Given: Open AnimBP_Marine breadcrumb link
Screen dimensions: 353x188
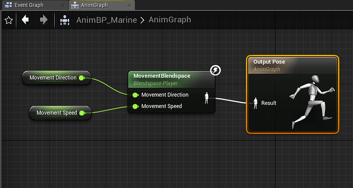Looking at the screenshot, I should point(106,20).
